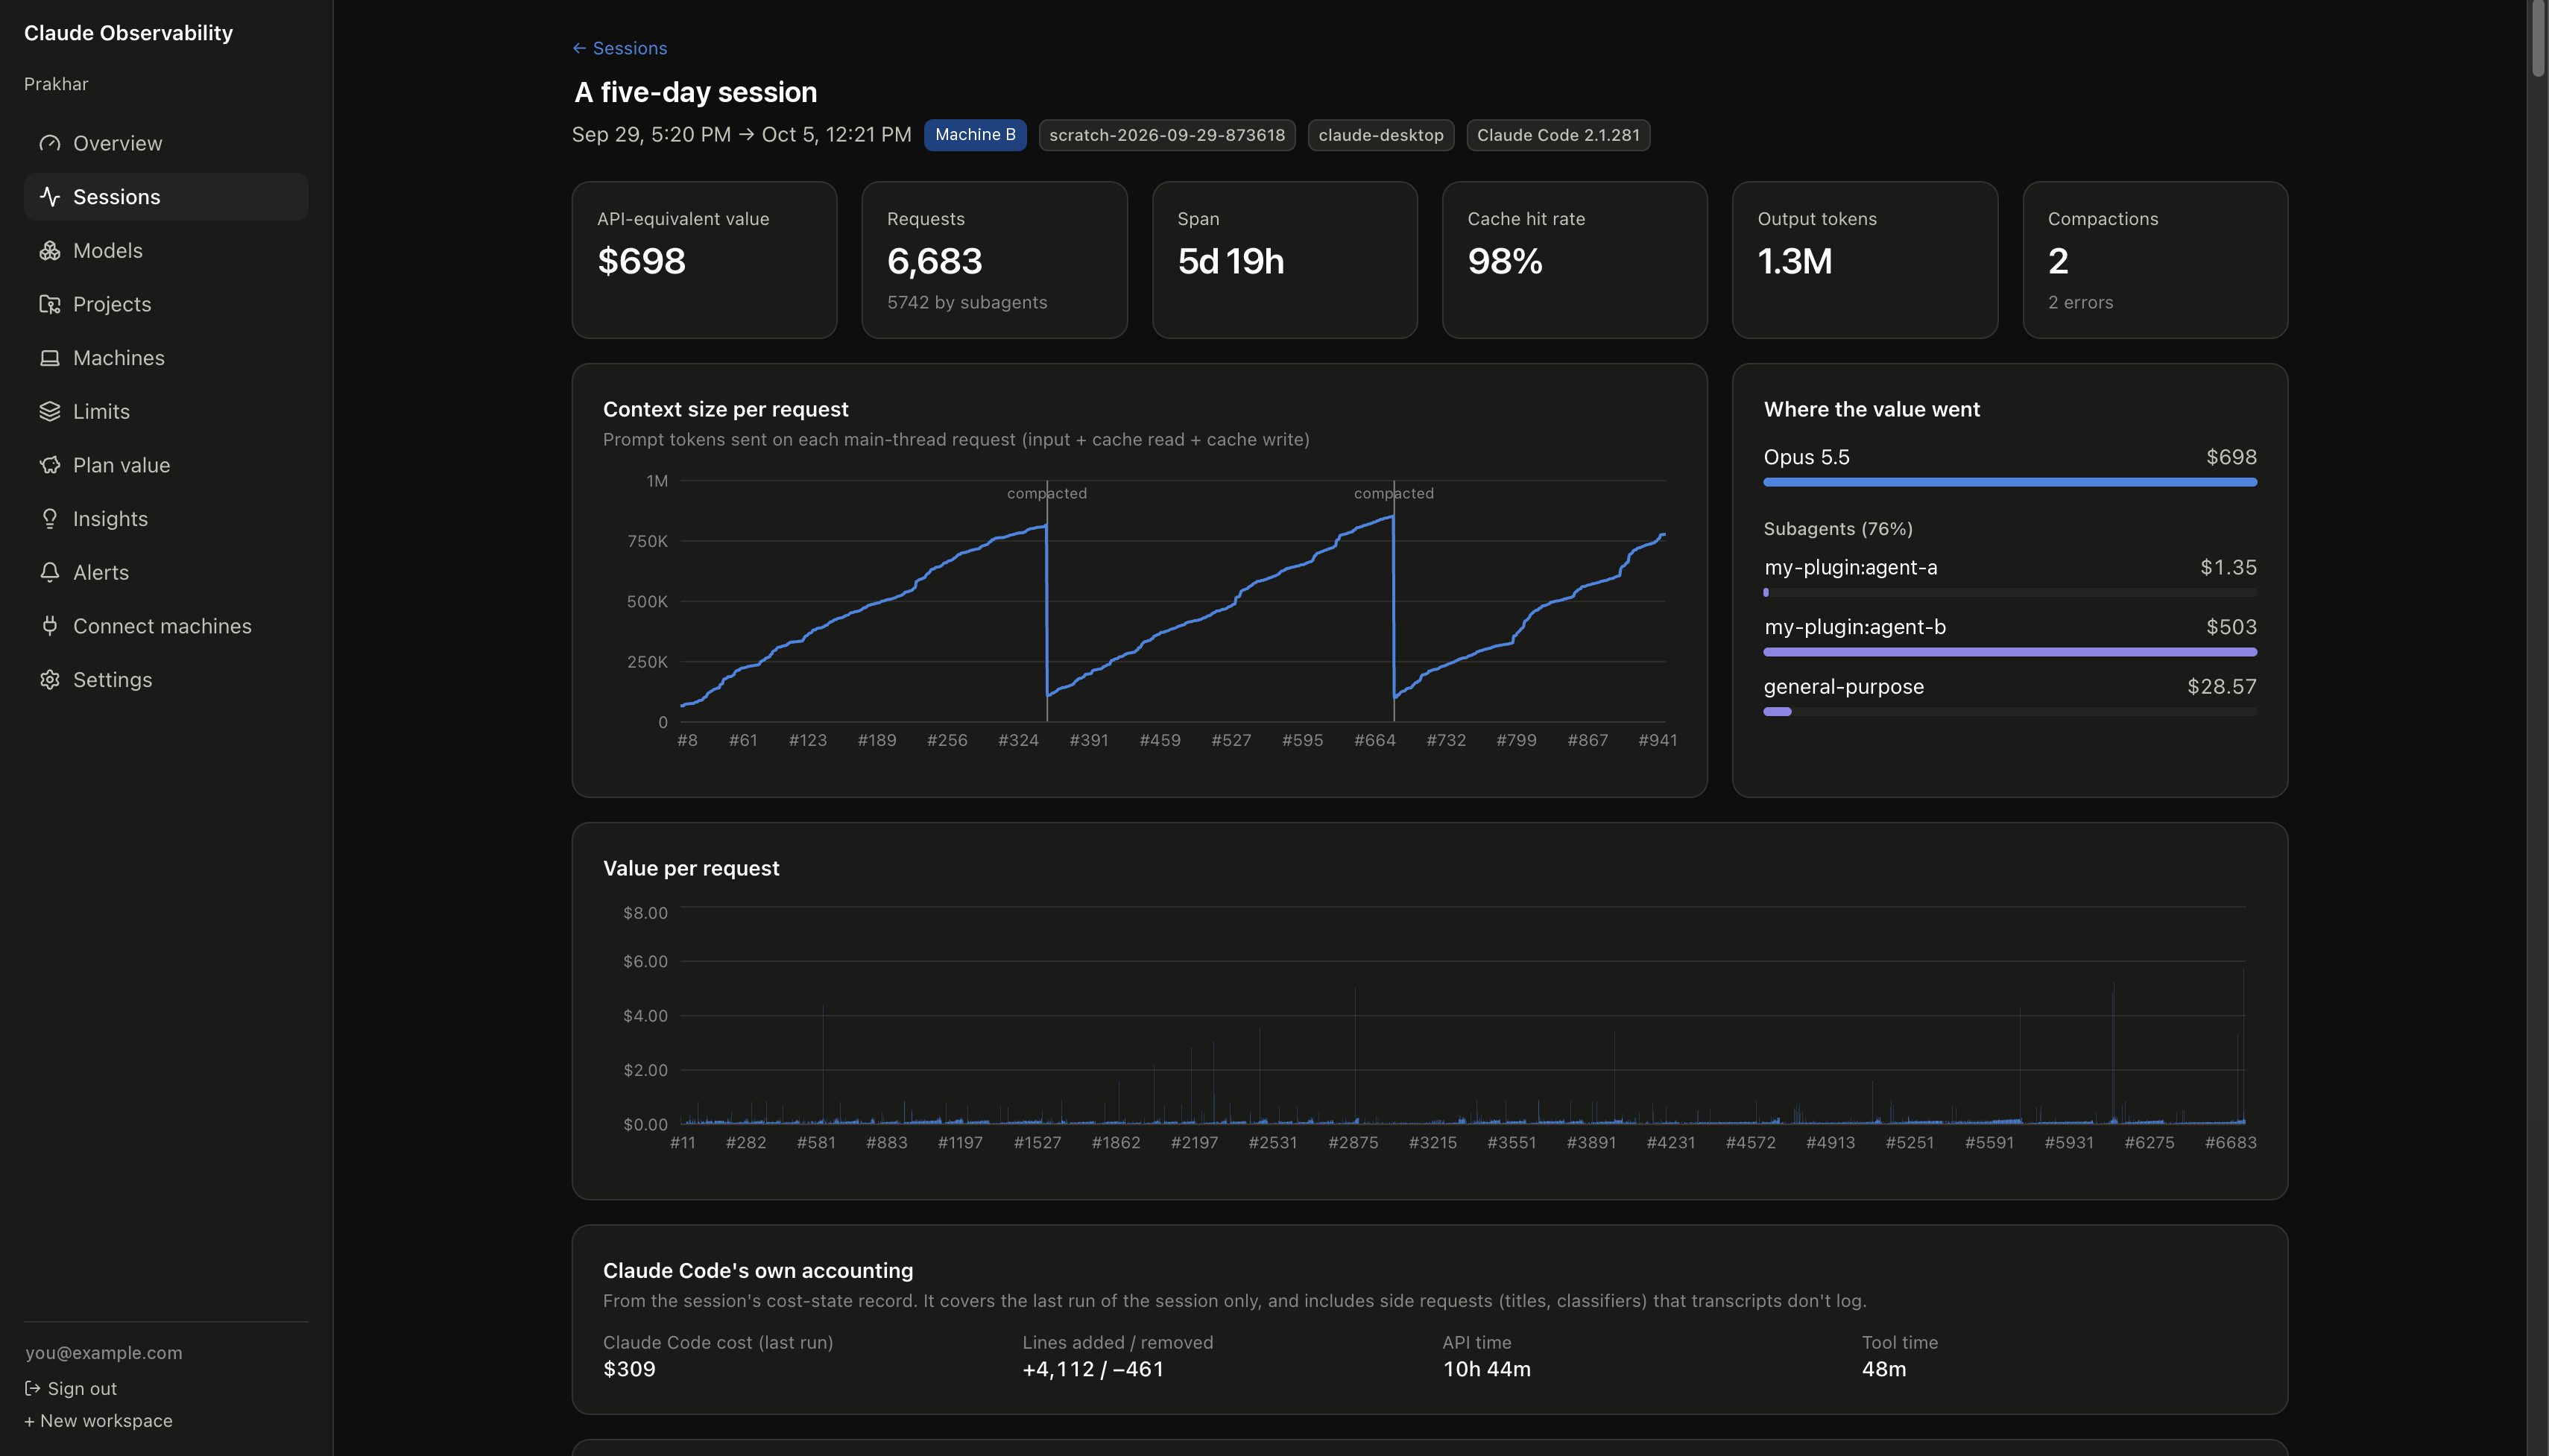Click the Models icon in sidebar
The width and height of the screenshot is (2549, 1456).
[50, 251]
